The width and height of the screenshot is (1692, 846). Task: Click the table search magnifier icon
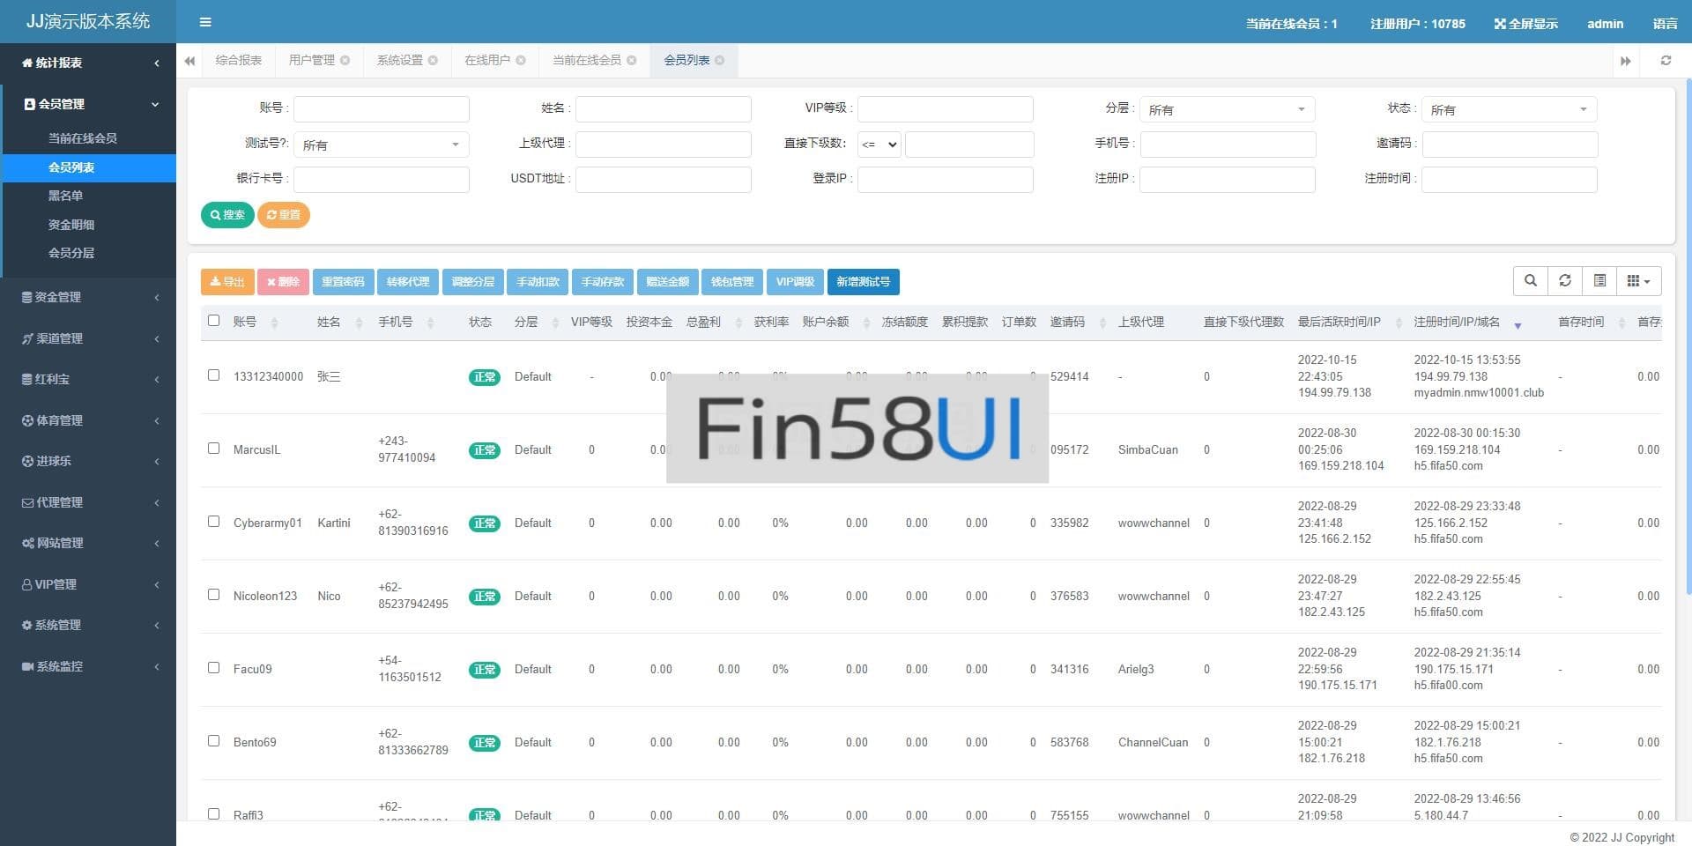[x=1531, y=281]
